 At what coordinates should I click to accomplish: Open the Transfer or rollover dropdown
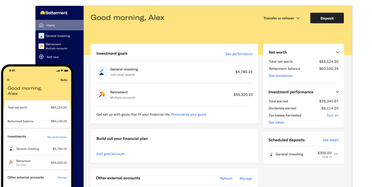(282, 18)
